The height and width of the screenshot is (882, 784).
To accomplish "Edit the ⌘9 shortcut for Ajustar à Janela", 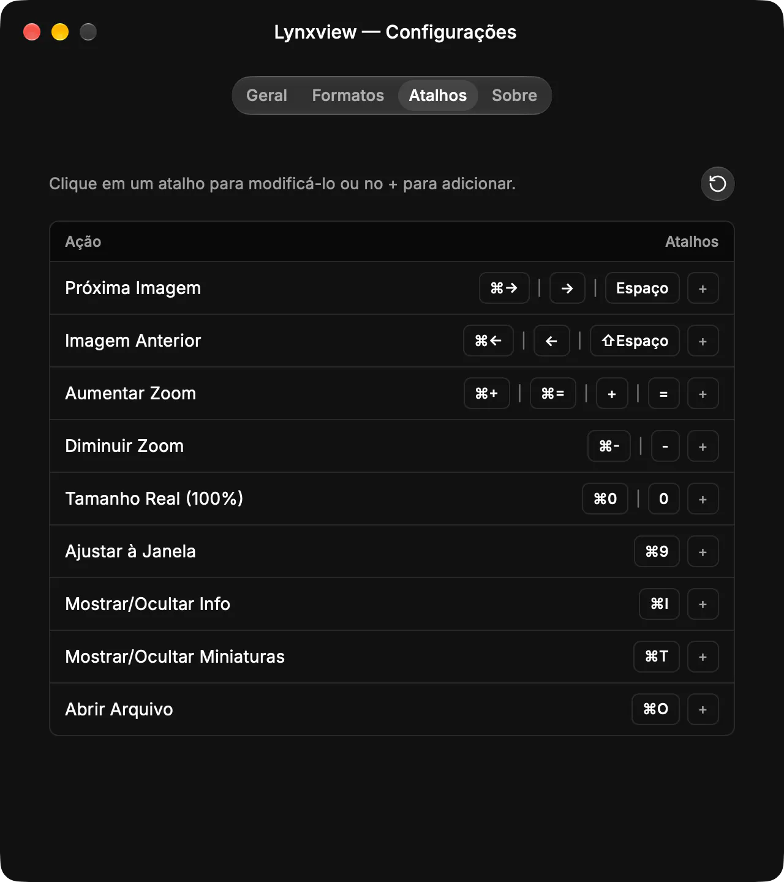I will [x=657, y=551].
